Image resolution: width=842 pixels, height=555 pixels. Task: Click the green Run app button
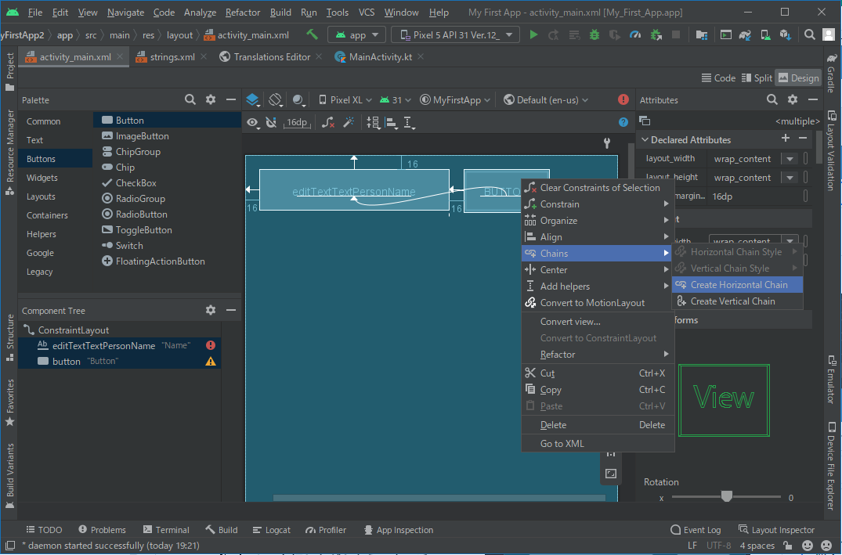click(x=533, y=34)
